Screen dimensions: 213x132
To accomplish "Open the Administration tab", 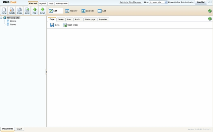I will point(62,4).
